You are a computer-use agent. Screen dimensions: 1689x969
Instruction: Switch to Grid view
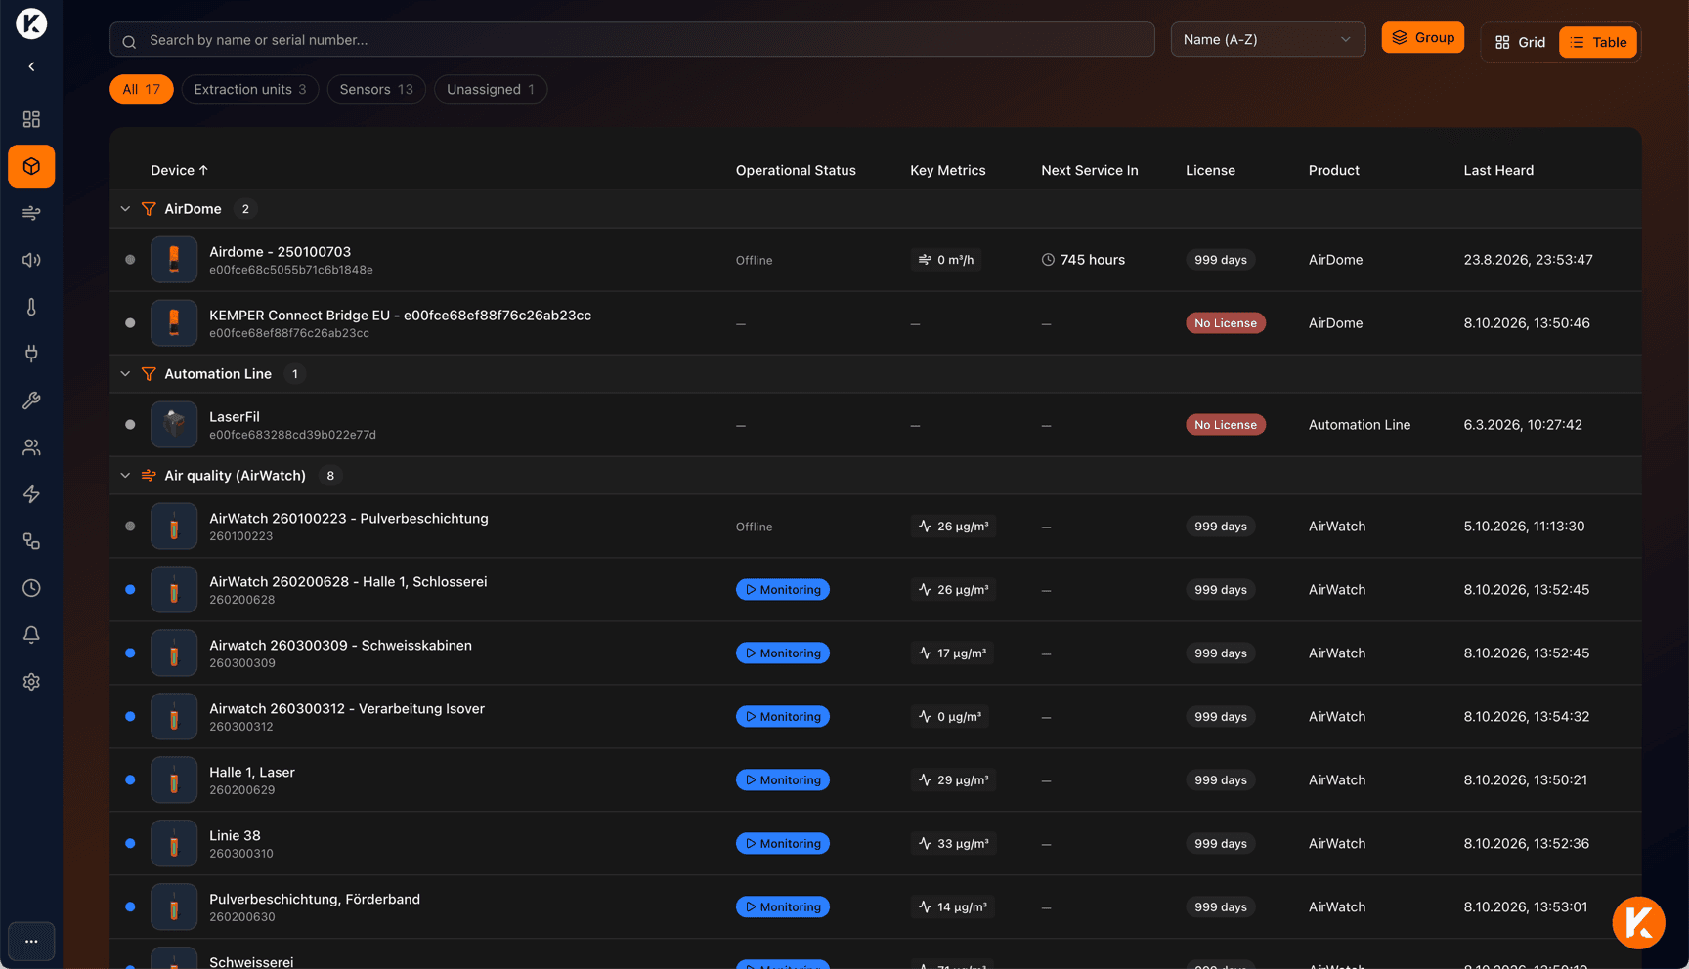[x=1520, y=42]
